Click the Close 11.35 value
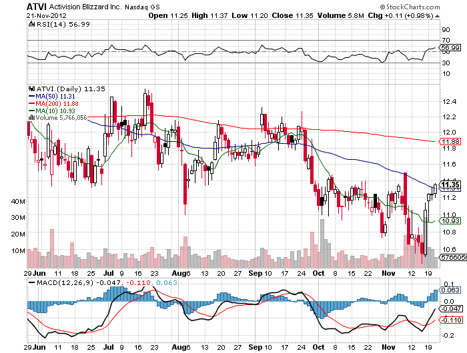The height and width of the screenshot is (353, 467). (292, 16)
